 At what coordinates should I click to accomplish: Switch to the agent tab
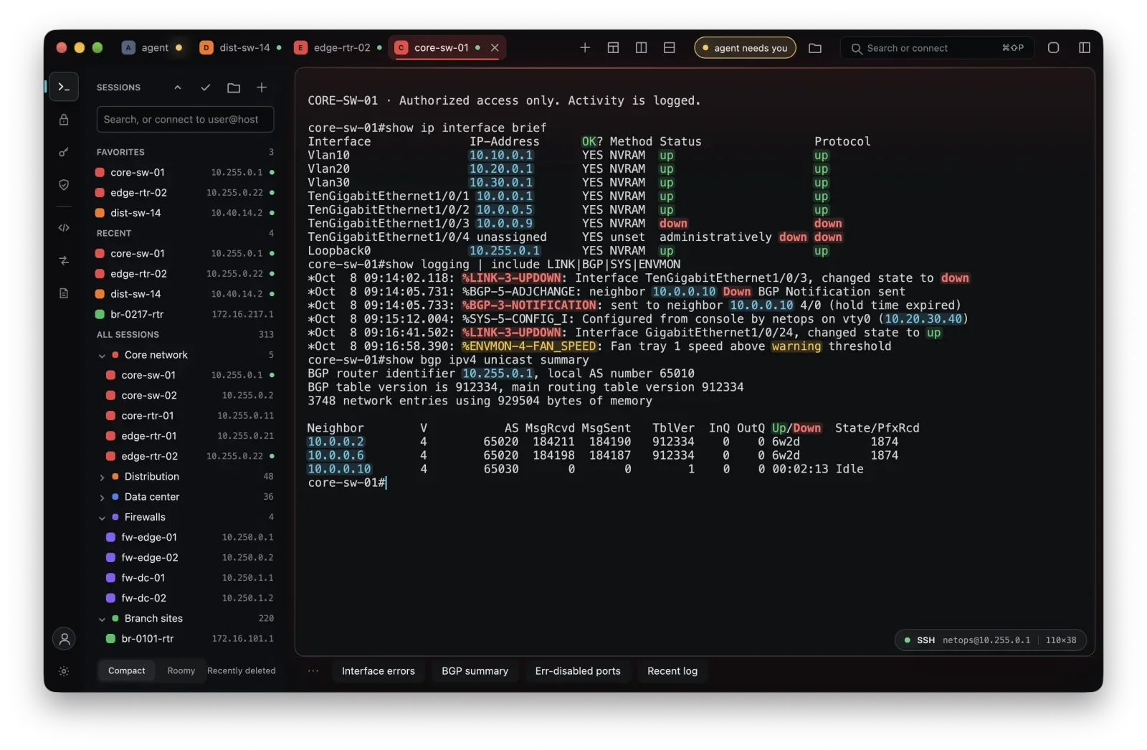152,48
